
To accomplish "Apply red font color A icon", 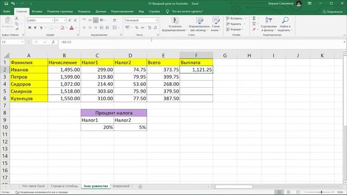I will [72, 28].
